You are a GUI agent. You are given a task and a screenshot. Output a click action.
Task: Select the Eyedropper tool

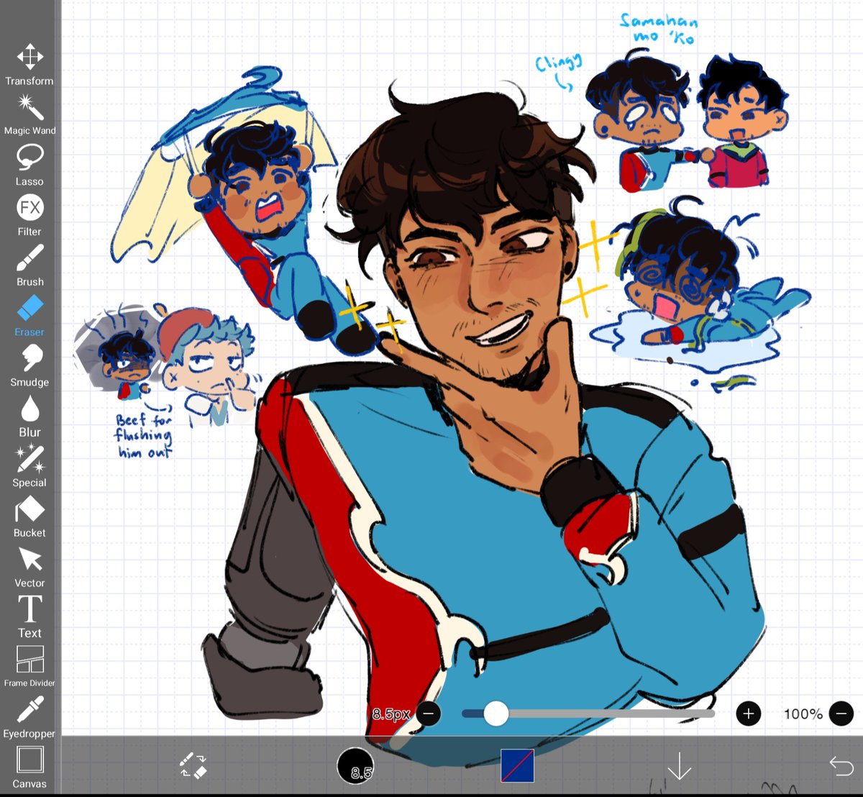29,717
